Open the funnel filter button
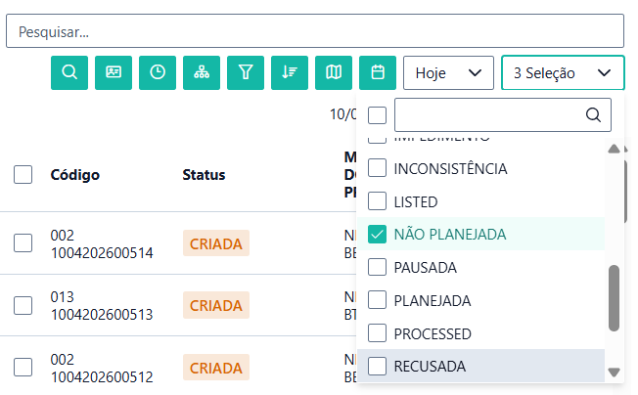638x395 pixels. pyautogui.click(x=246, y=72)
